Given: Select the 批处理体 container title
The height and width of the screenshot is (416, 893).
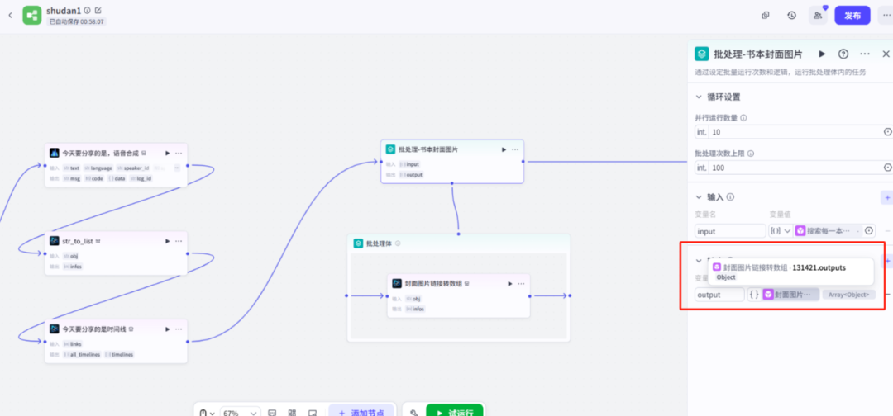Looking at the screenshot, I should click(x=379, y=243).
